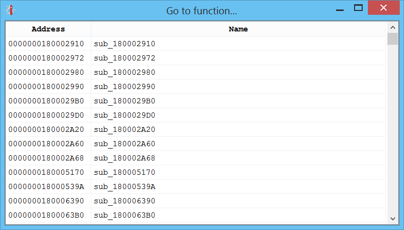
Task: Select function name sub_180002980
Action: 125,72
